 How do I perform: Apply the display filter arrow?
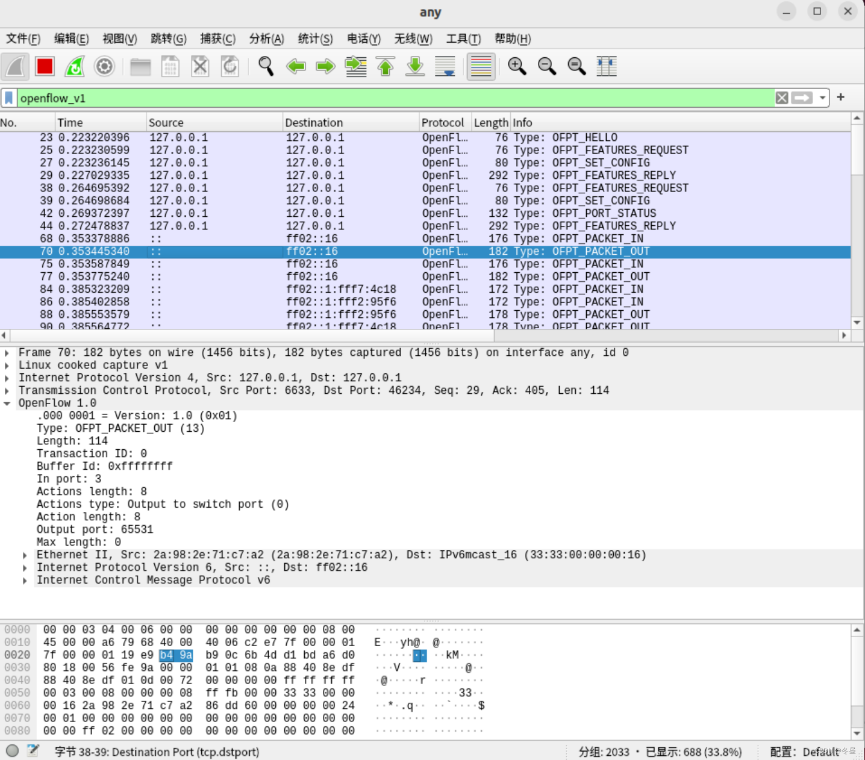[x=802, y=98]
